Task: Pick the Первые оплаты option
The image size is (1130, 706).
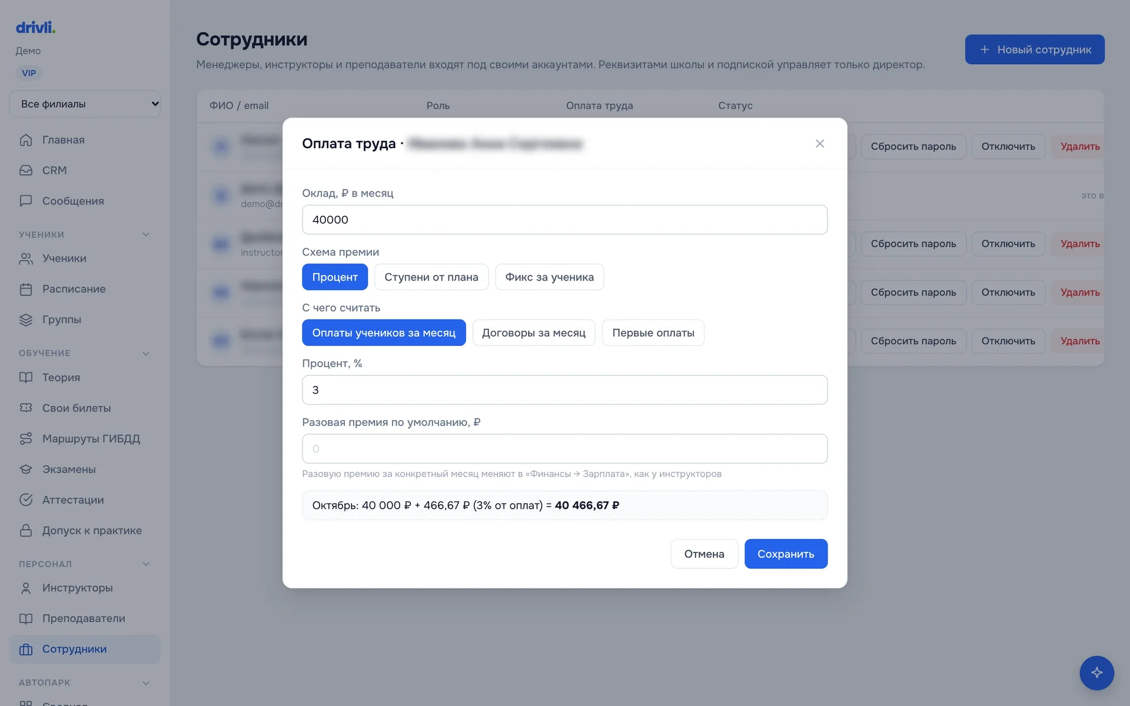Action: coord(653,333)
